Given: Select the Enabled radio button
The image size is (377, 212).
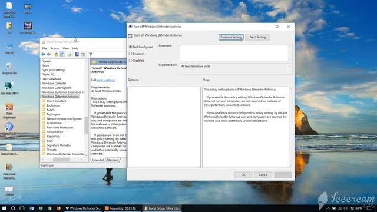Looking at the screenshot, I should [131, 54].
